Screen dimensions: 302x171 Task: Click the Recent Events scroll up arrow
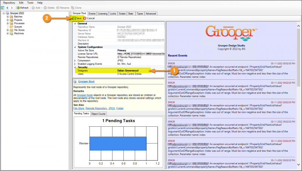pos(298,26)
